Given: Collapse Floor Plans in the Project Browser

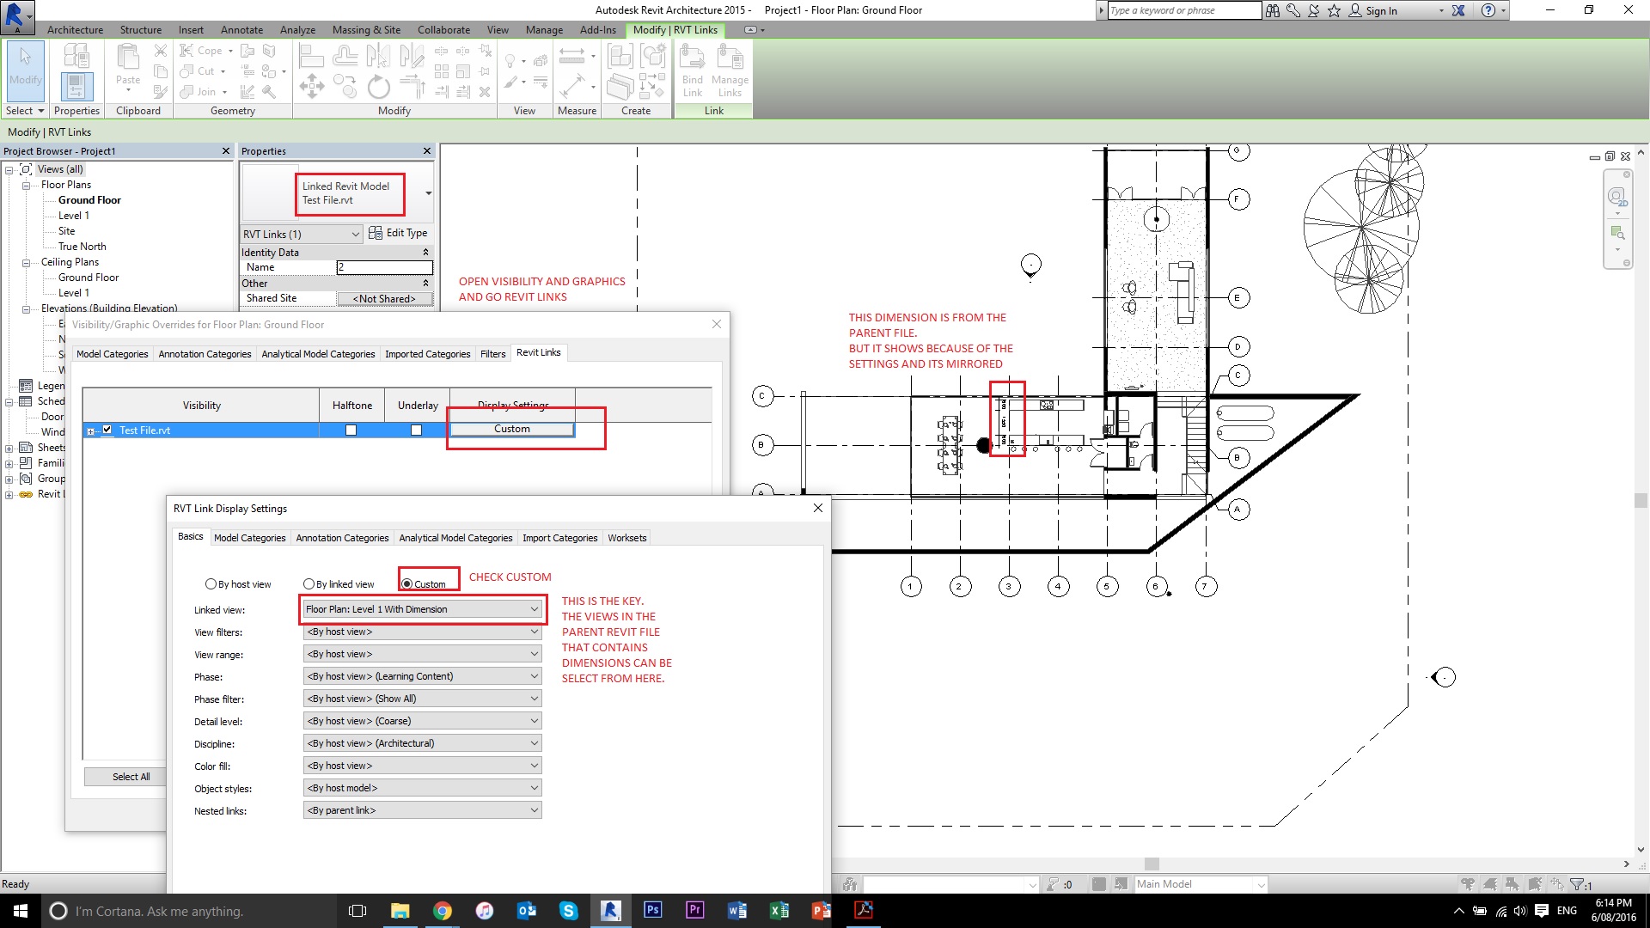Looking at the screenshot, I should (x=27, y=184).
